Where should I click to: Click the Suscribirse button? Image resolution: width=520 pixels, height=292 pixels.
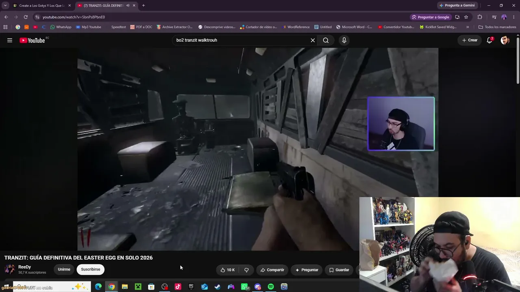pyautogui.click(x=91, y=269)
